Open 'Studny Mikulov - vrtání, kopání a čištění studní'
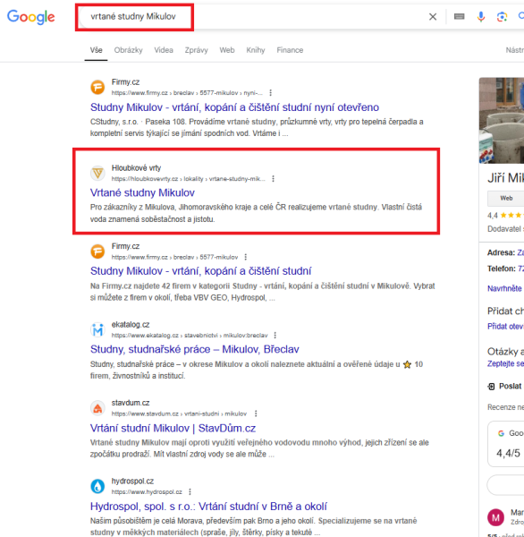The image size is (524, 537). click(x=200, y=271)
